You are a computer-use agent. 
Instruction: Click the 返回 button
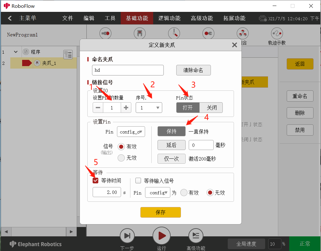point(300,64)
